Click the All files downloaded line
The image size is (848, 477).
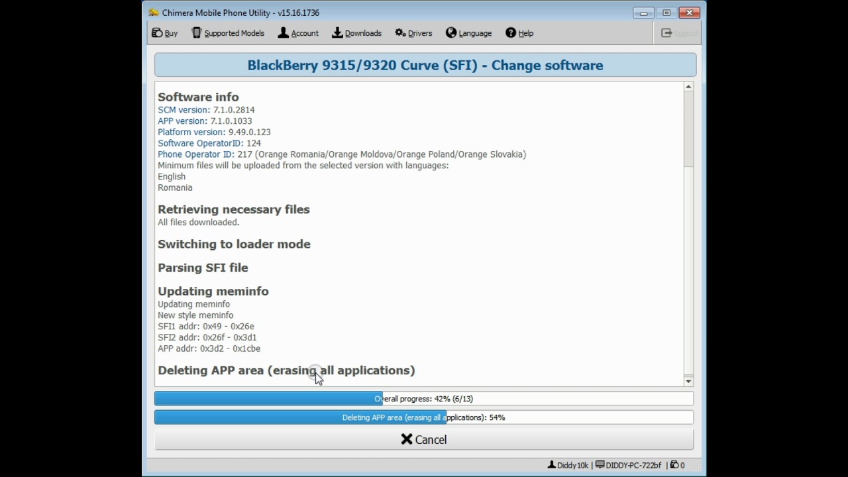point(199,223)
